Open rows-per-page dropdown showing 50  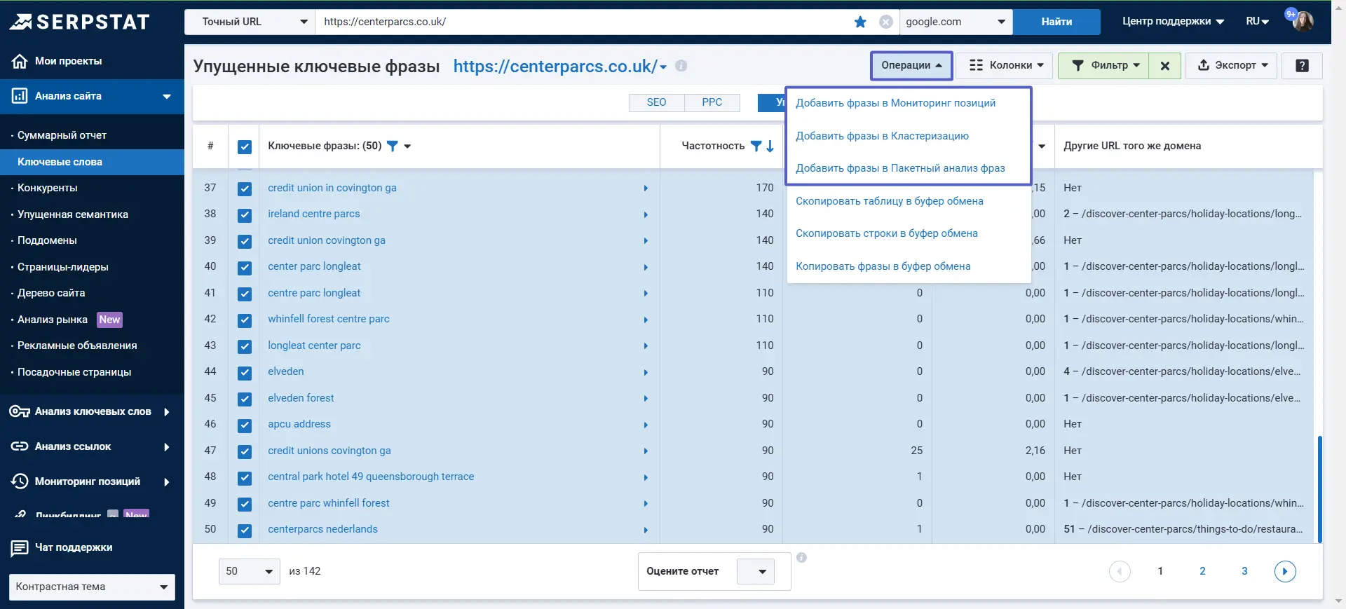point(250,571)
